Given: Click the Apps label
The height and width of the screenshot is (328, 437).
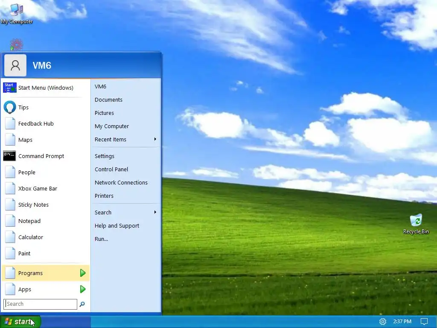Looking at the screenshot, I should [x=24, y=290].
